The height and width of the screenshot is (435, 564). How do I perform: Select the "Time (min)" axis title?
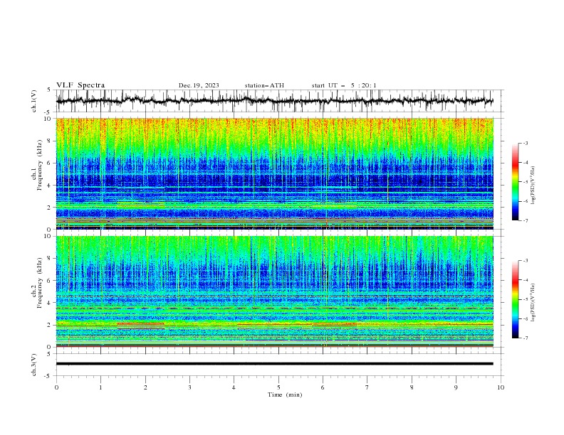[x=285, y=394]
